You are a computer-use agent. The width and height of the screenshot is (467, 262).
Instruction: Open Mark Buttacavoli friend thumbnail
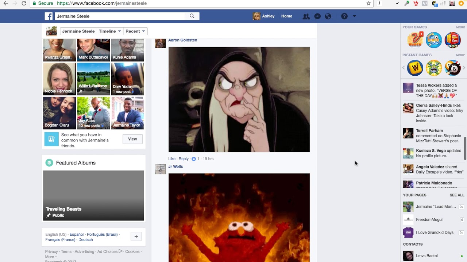click(93, 50)
